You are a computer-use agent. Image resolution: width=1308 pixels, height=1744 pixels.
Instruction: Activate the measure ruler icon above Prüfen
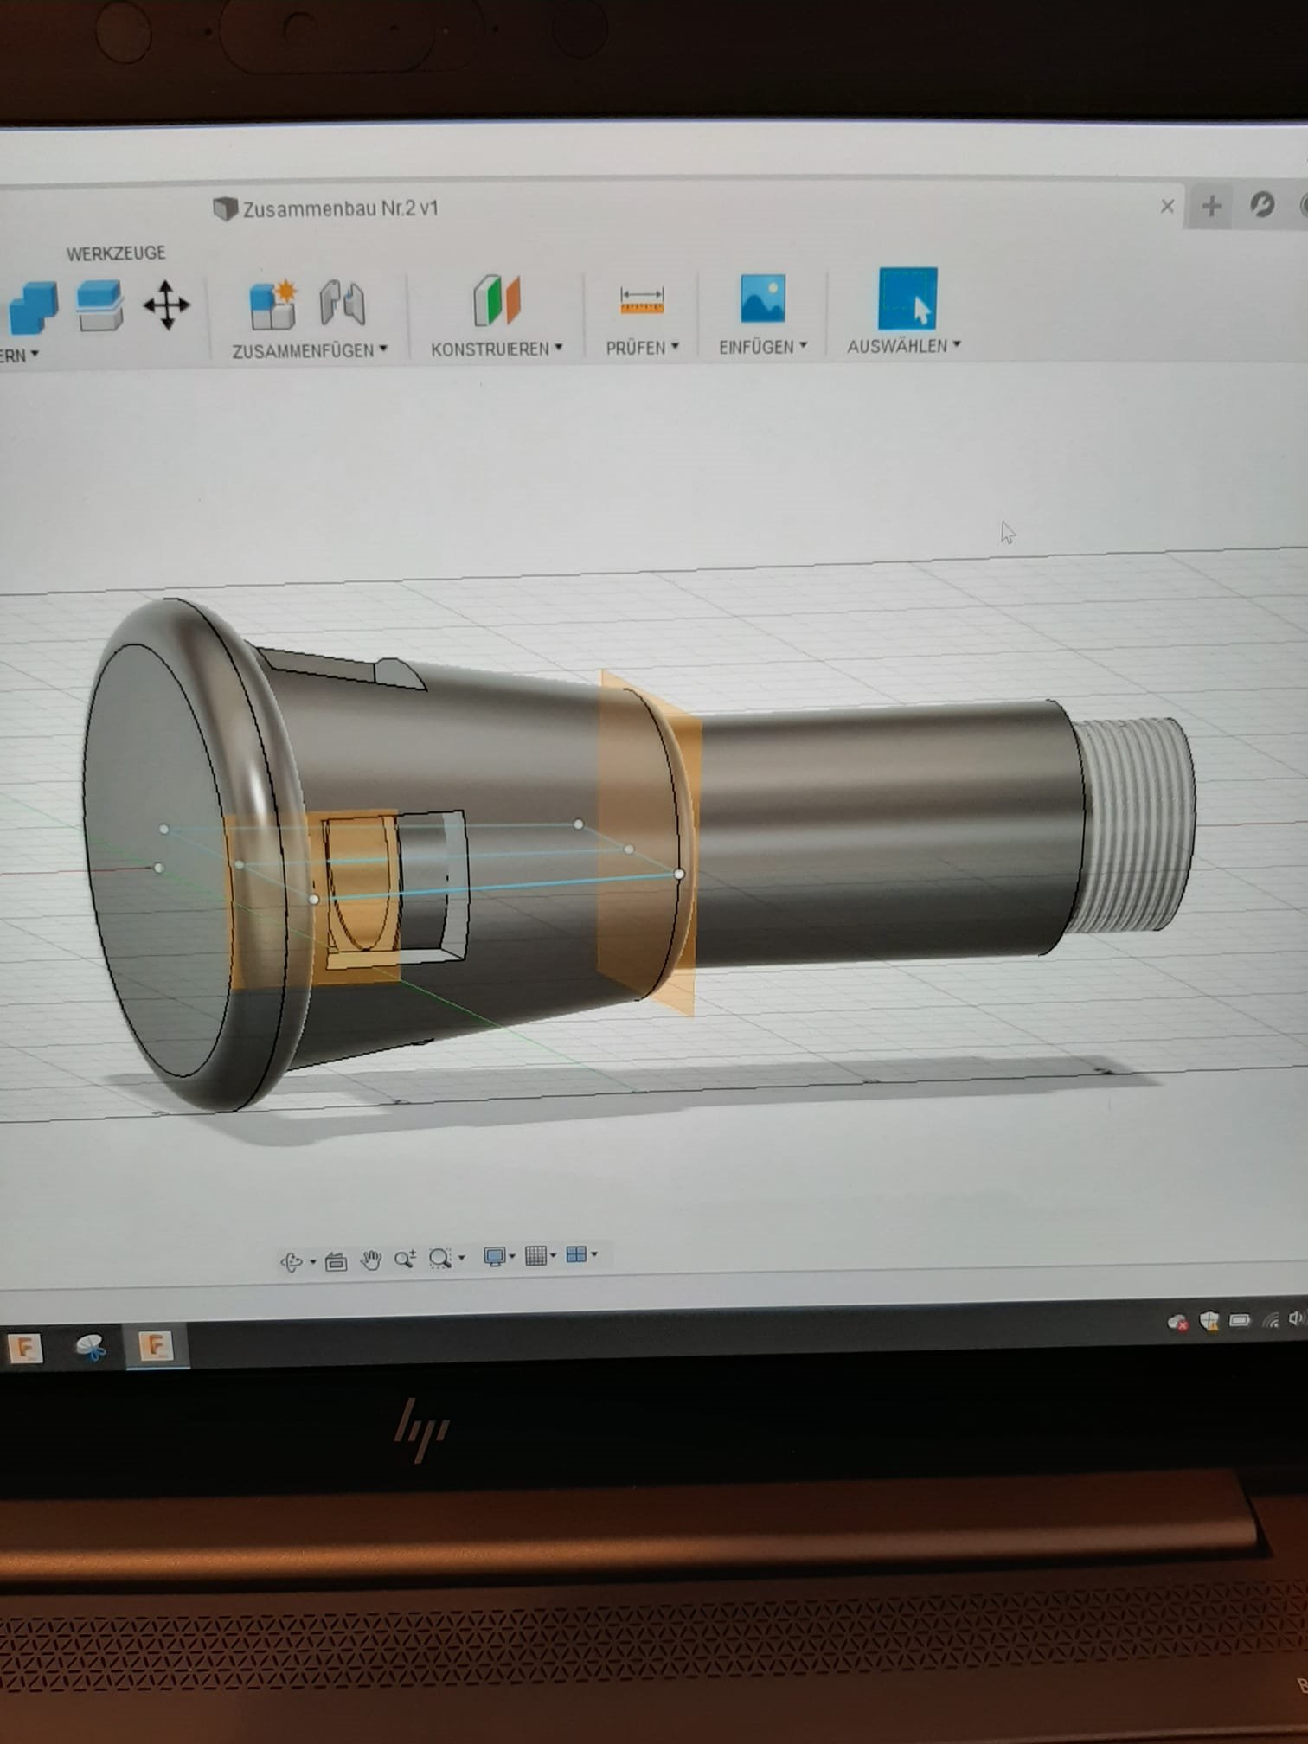[642, 300]
